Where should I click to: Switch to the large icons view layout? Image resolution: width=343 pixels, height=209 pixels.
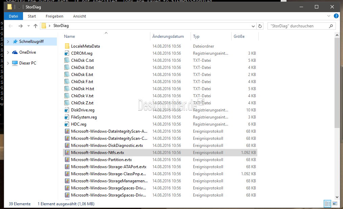(335, 204)
